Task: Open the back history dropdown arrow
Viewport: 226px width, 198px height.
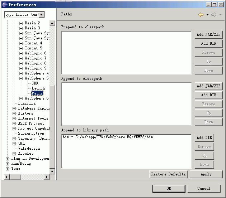Action: pos(207,15)
